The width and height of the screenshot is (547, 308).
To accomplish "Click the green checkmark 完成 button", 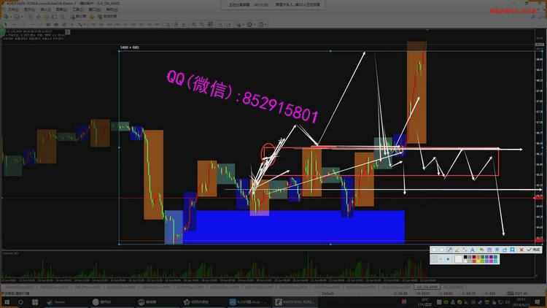I will (x=534, y=250).
